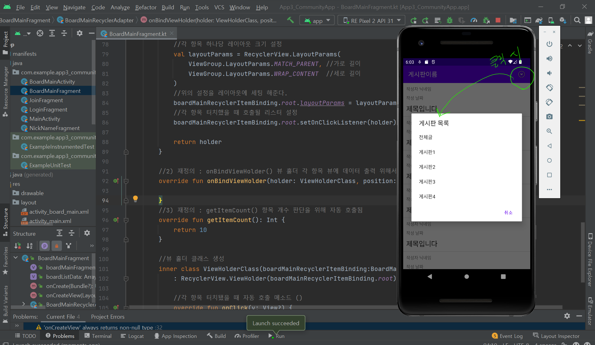Toggle Show Non-Public lock filter in Structure
This screenshot has height=345, width=595.
(57, 246)
